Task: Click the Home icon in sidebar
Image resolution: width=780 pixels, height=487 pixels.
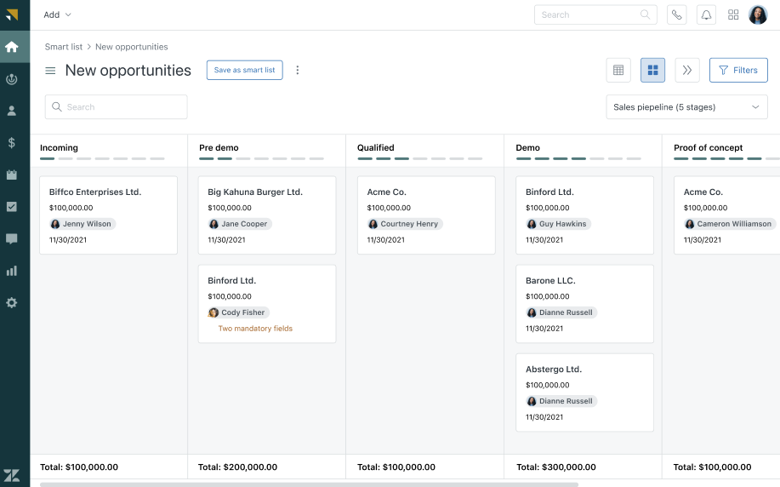Action: 12,47
